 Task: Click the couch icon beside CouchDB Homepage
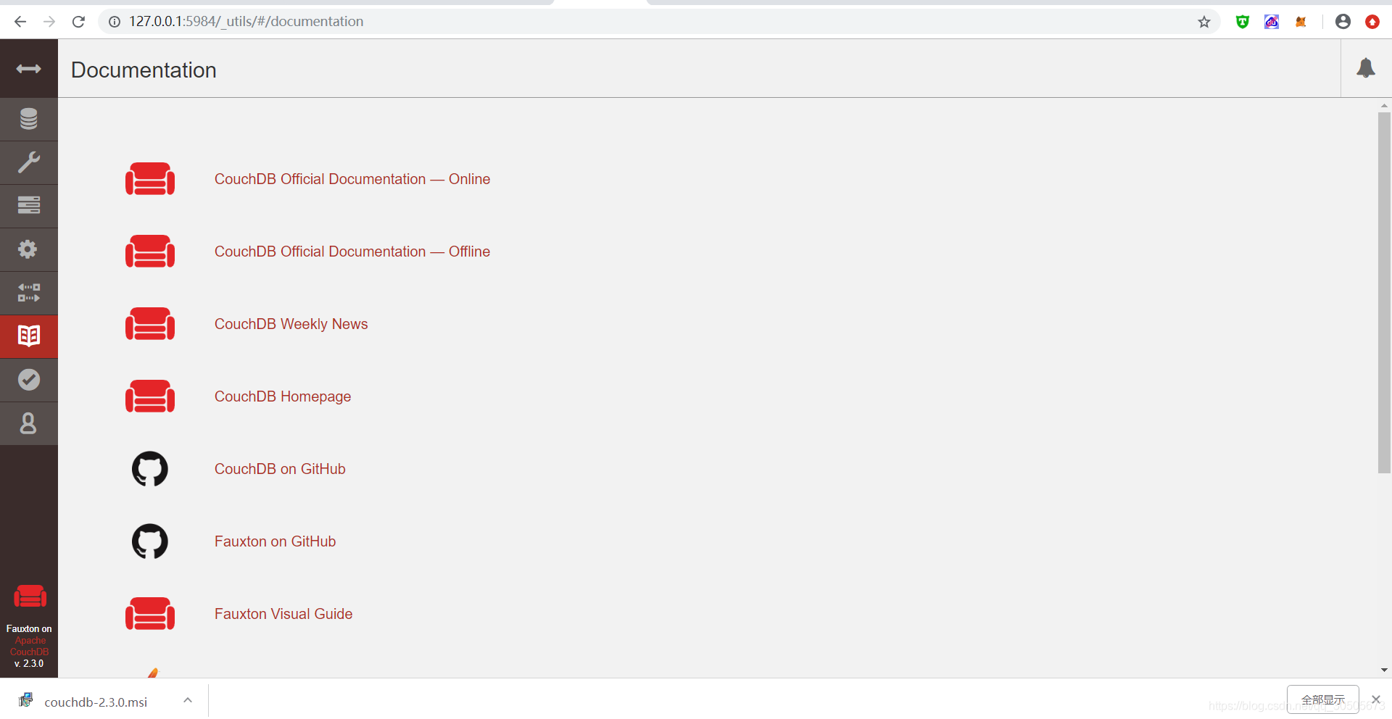pos(150,396)
